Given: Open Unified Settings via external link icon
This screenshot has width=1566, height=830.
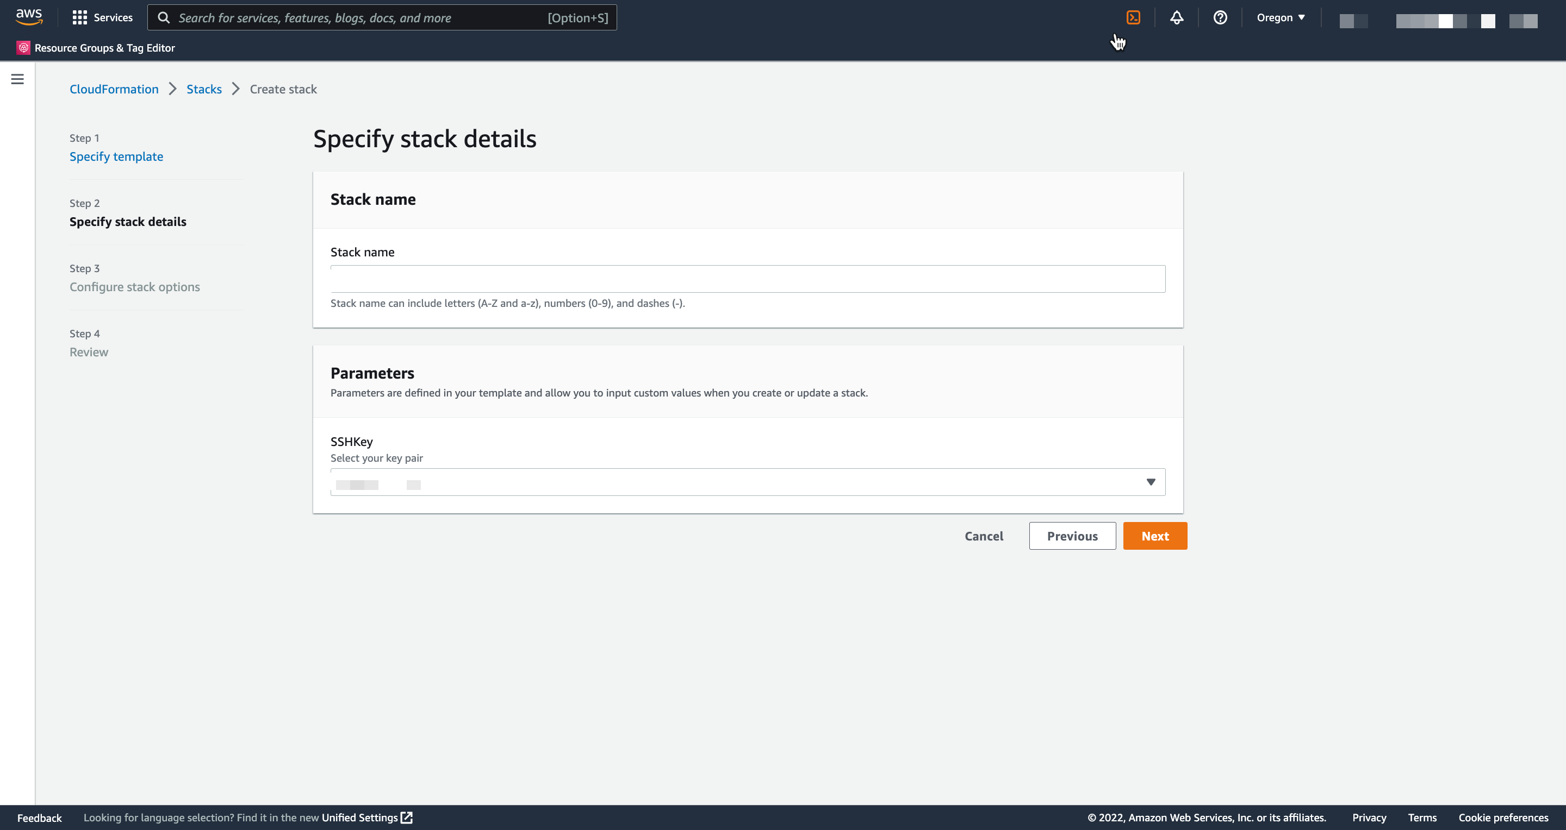Looking at the screenshot, I should coord(406,818).
